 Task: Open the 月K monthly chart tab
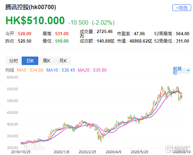pyautogui.click(x=63, y=61)
